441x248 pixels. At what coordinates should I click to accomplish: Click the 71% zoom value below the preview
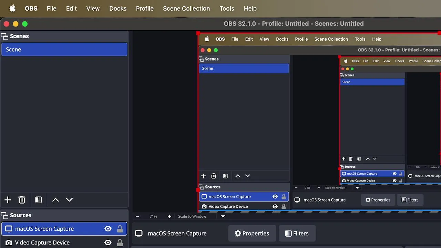pyautogui.click(x=153, y=216)
